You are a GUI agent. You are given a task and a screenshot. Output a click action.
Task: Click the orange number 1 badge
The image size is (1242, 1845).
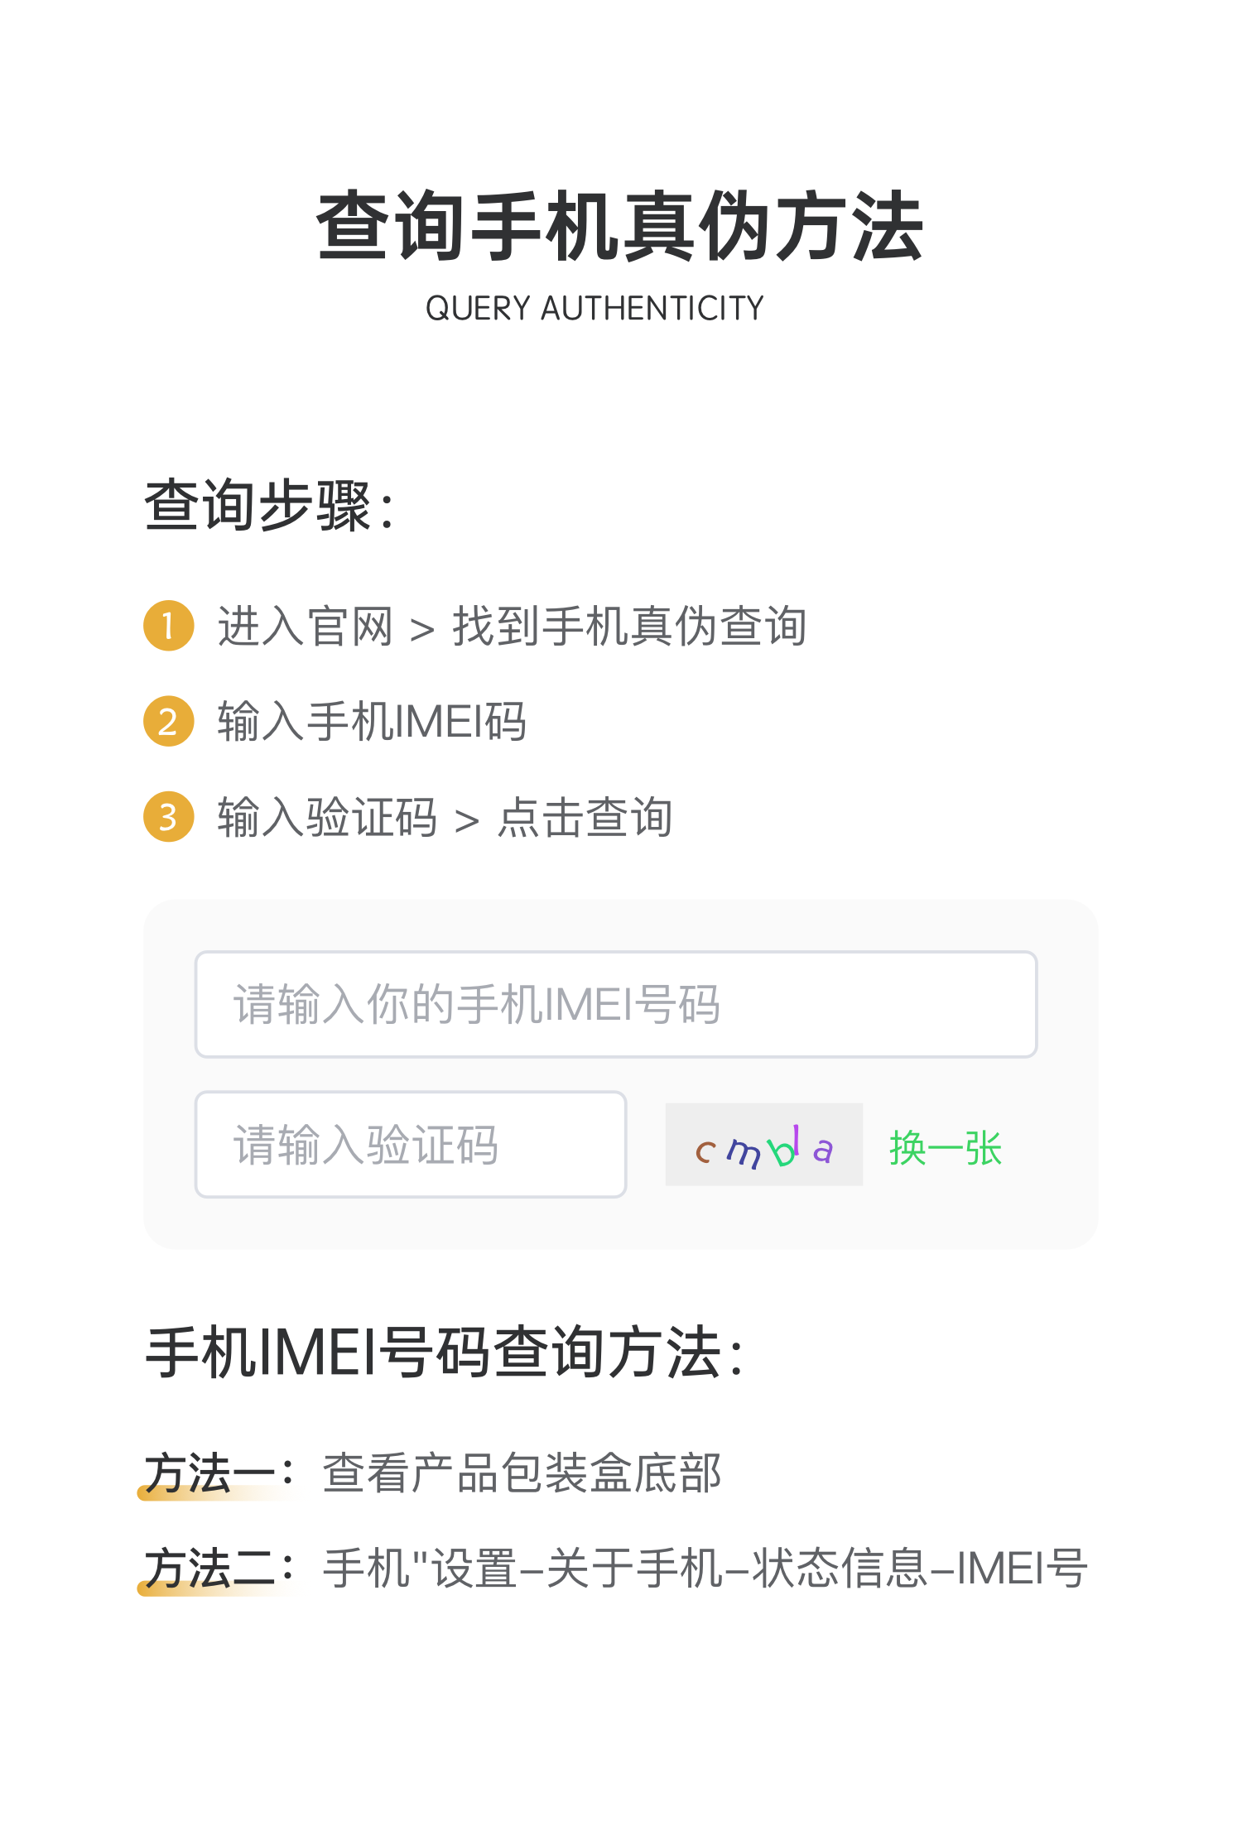[x=168, y=626]
